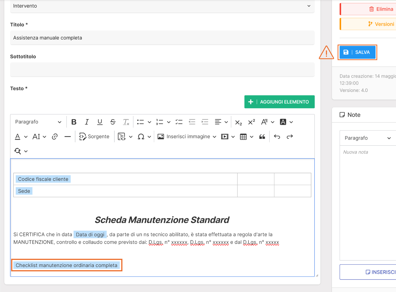Viewport: 396px width, 292px height.
Task: Toggle bold formatting in the editor
Action: [x=74, y=122]
